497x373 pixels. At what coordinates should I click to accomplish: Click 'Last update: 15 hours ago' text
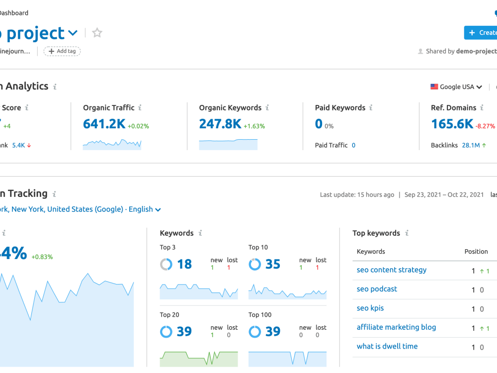click(x=357, y=195)
